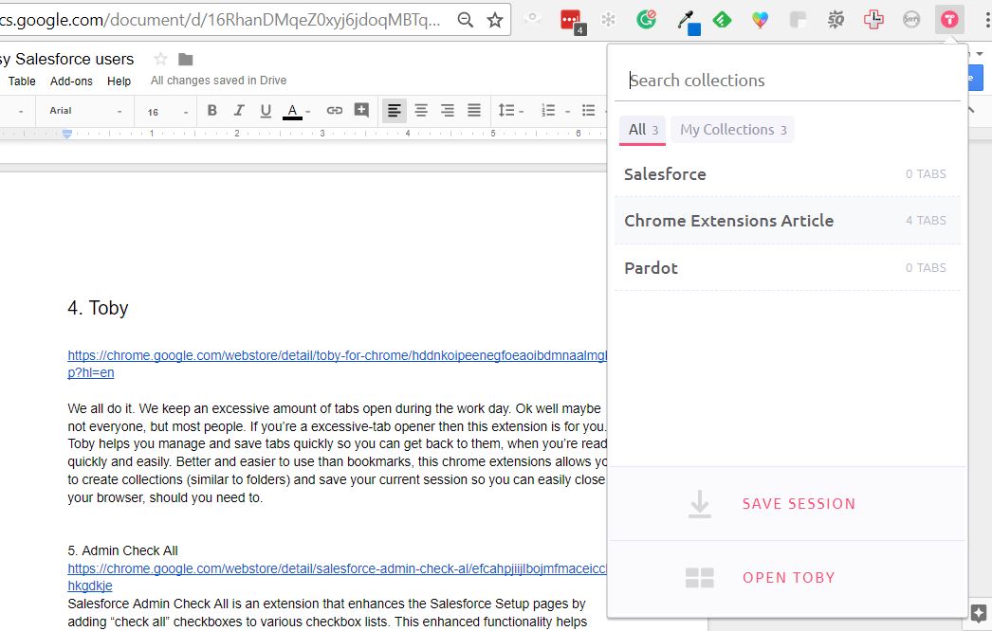Toggle bold formatting
This screenshot has height=631, width=992.
(211, 111)
